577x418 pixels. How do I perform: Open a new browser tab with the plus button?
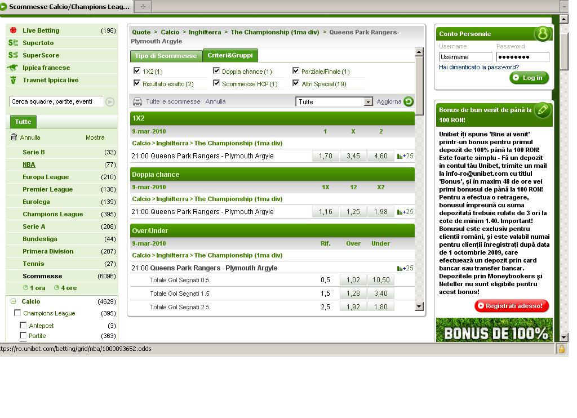(143, 6)
